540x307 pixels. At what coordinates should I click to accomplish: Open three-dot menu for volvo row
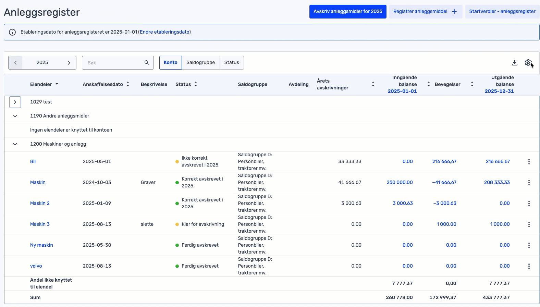pos(529,266)
